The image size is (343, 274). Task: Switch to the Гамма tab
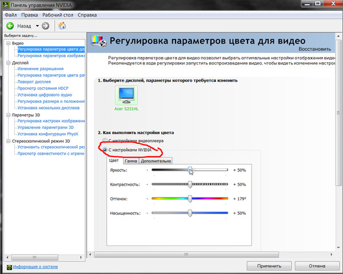click(131, 161)
